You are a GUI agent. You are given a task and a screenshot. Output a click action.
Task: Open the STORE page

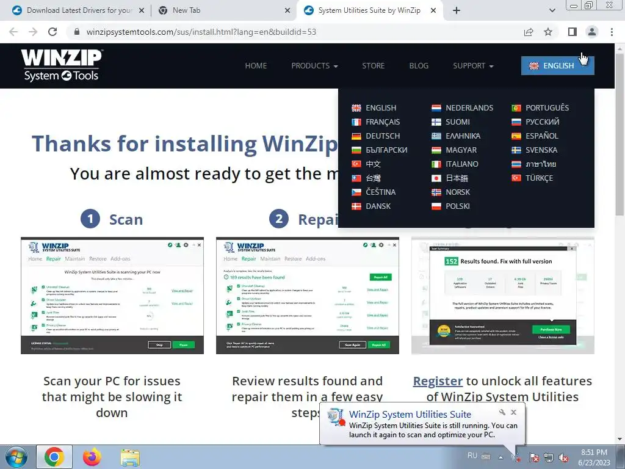click(x=373, y=66)
